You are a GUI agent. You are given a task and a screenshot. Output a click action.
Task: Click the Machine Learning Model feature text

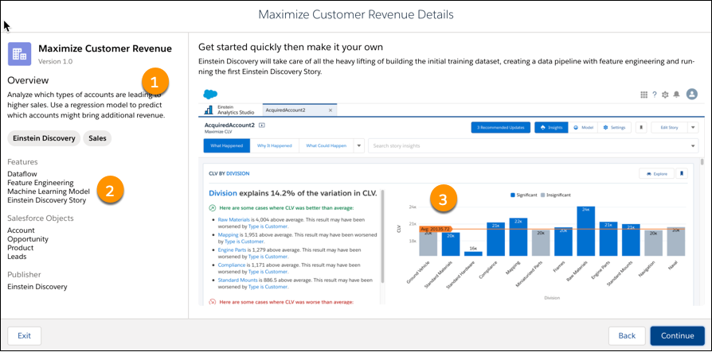click(x=49, y=191)
